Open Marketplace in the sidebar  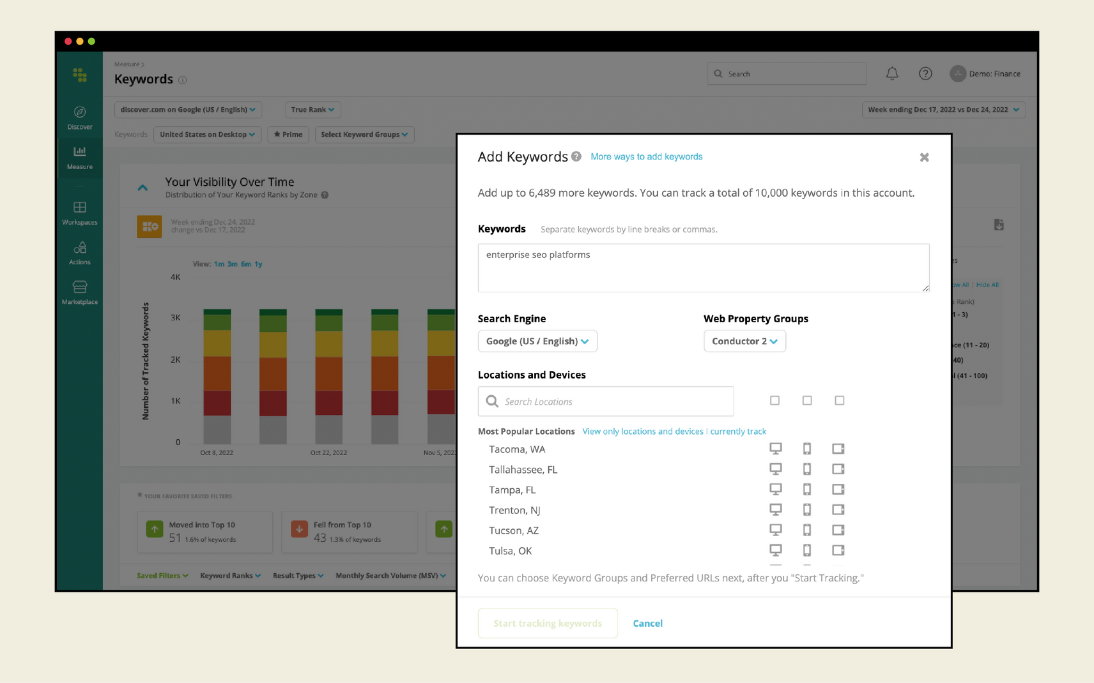pyautogui.click(x=80, y=293)
